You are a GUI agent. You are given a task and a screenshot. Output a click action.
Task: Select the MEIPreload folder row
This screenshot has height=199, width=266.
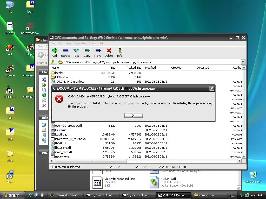[145, 77]
